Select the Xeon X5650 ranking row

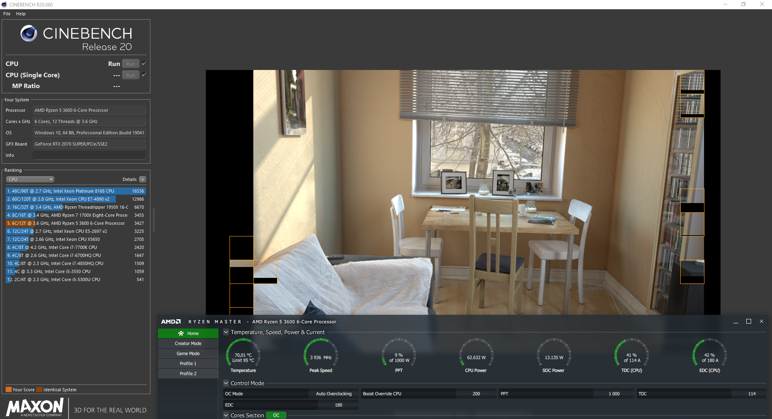click(x=76, y=239)
